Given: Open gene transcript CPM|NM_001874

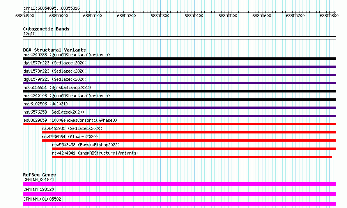Looking at the screenshot, I should tap(39, 180).
